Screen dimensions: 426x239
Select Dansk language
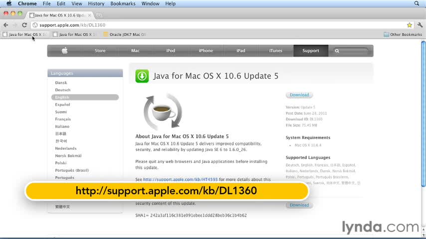(x=61, y=83)
